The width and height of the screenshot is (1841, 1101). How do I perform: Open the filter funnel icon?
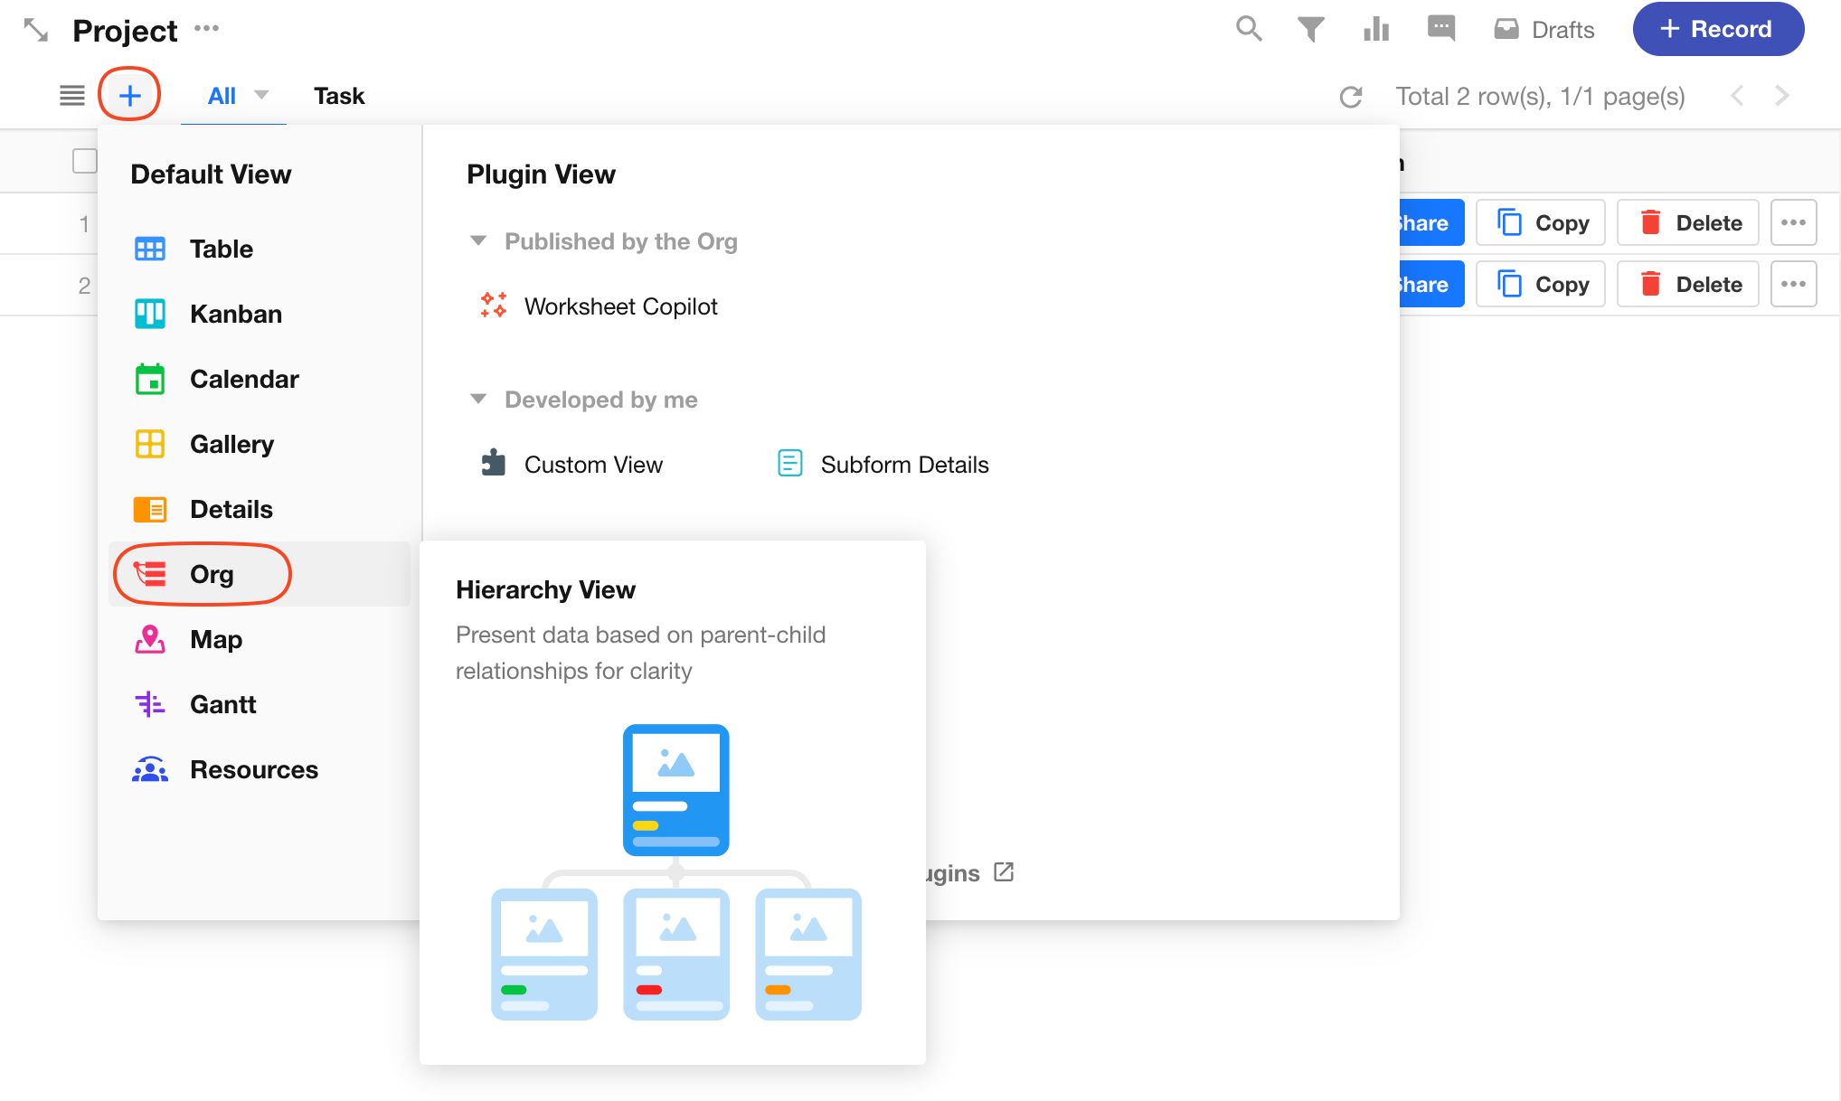[1310, 29]
